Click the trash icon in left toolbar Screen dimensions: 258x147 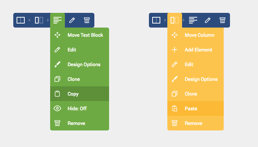tap(87, 20)
